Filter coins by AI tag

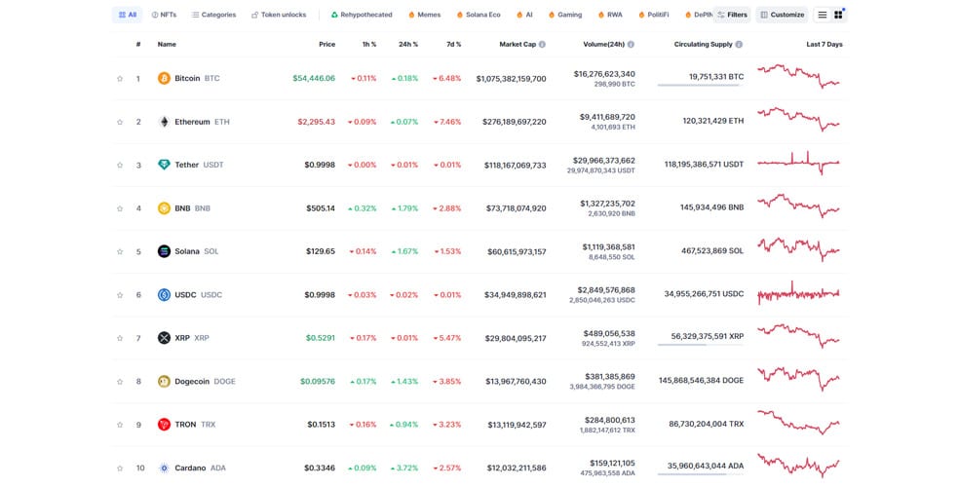point(524,15)
